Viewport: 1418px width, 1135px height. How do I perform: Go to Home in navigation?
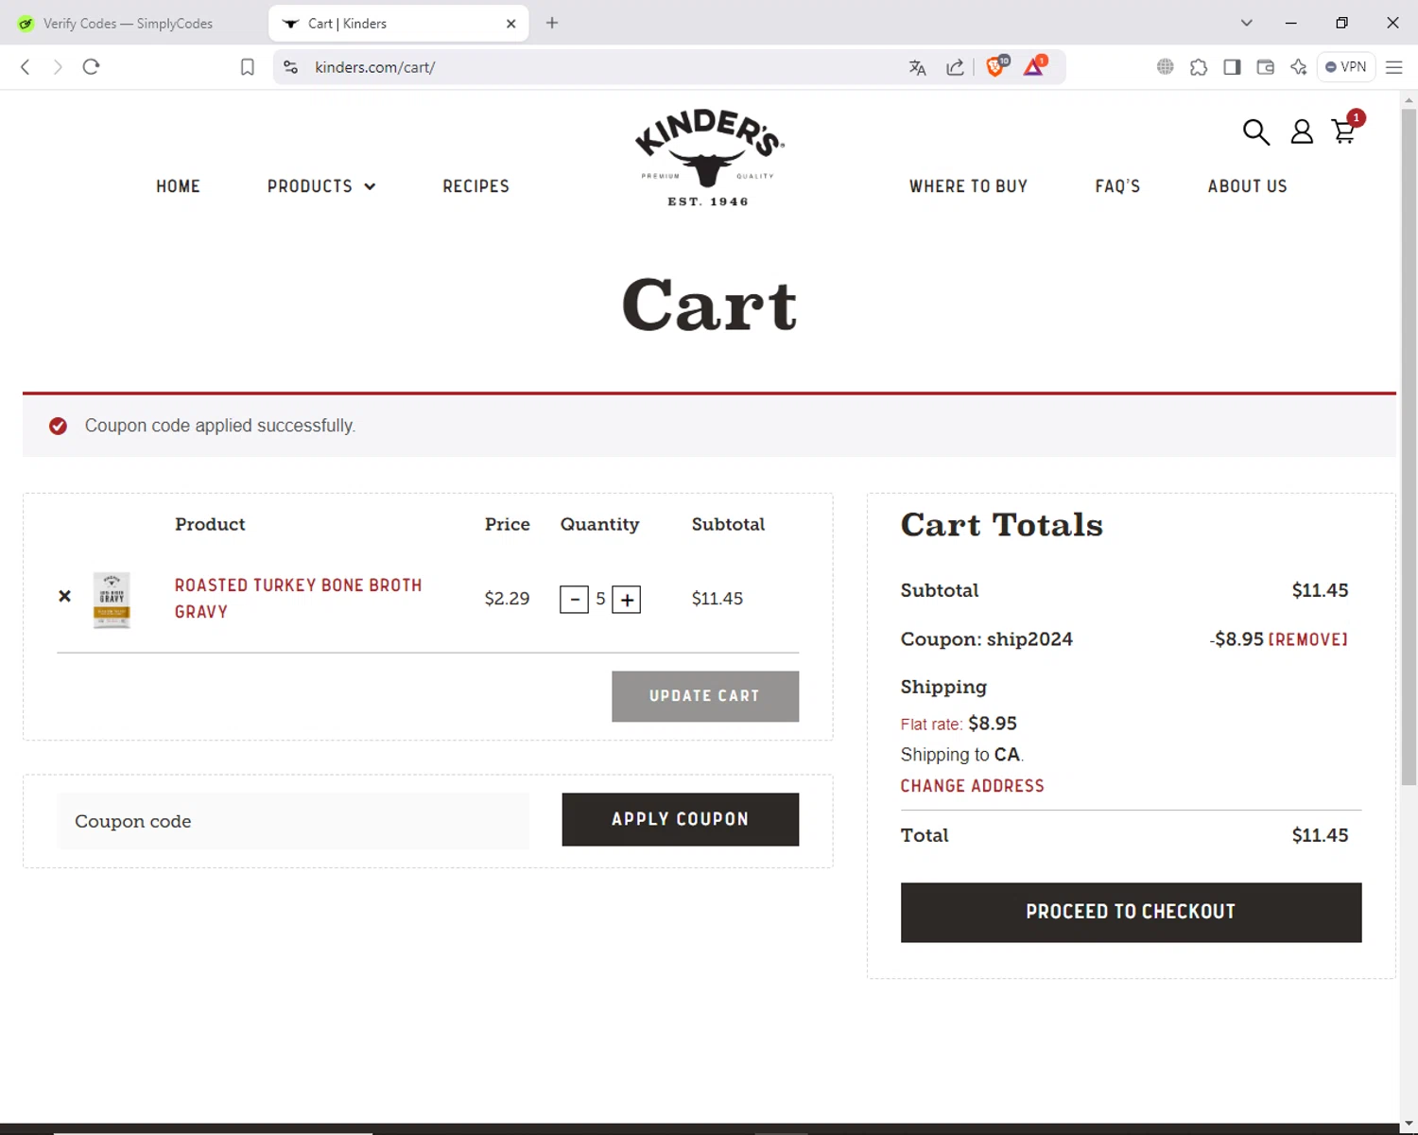[x=179, y=186]
